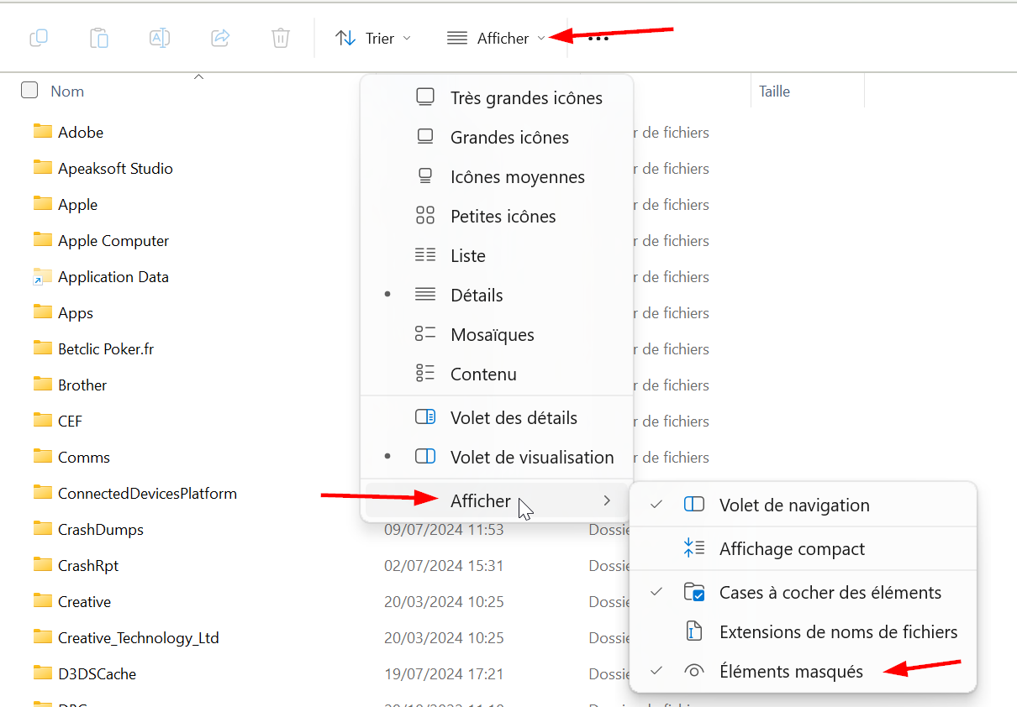Screen dimensions: 1017x707
Task: Collapse the Nom column sort chevron
Action: point(198,76)
